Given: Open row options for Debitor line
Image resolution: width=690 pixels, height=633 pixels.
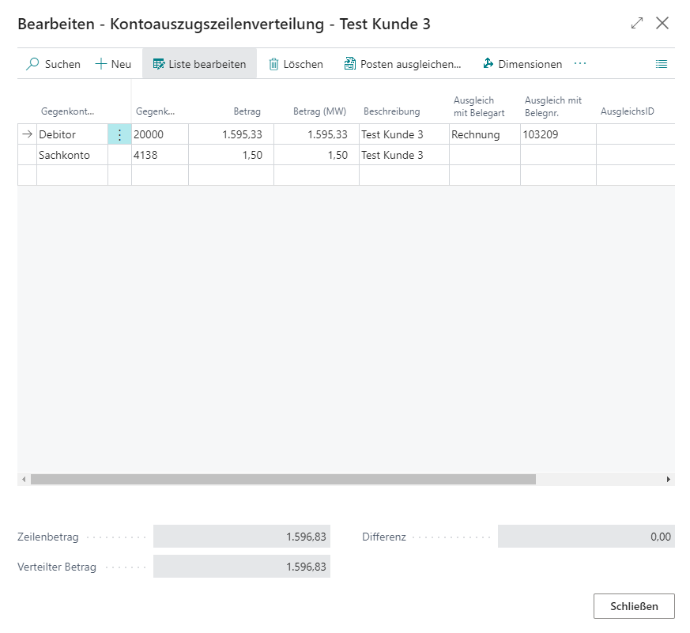Looking at the screenshot, I should [119, 134].
